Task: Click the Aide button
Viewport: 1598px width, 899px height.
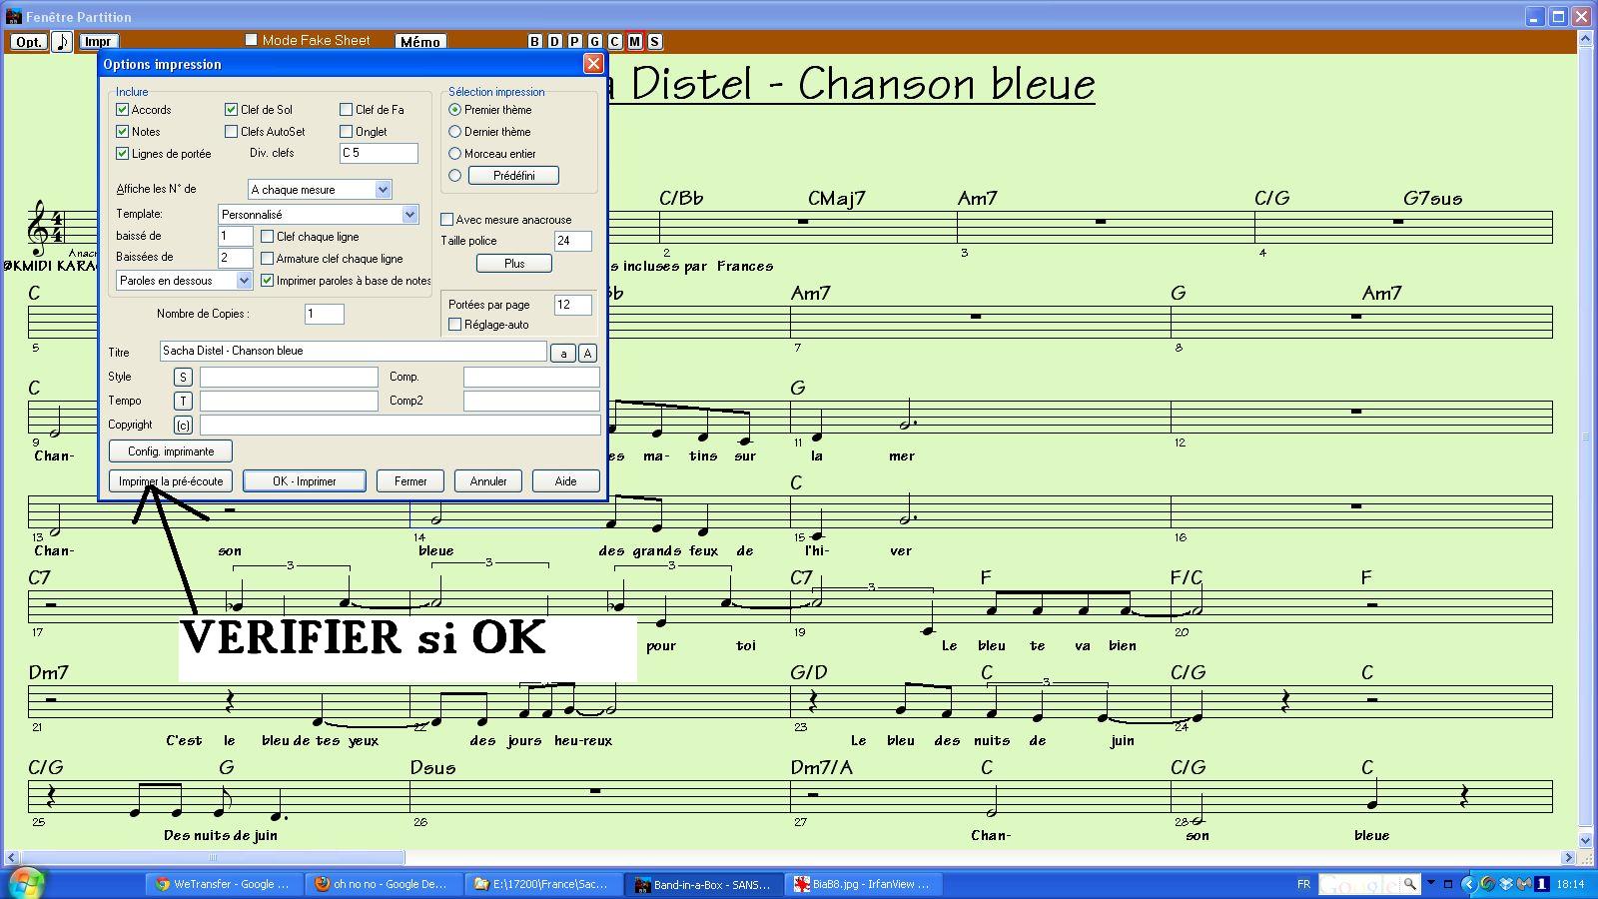Action: [x=565, y=481]
